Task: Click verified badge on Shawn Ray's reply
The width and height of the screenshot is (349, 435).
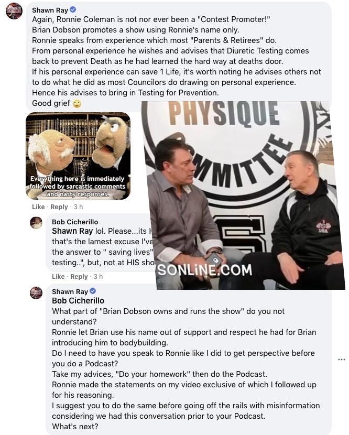Action: click(93, 291)
